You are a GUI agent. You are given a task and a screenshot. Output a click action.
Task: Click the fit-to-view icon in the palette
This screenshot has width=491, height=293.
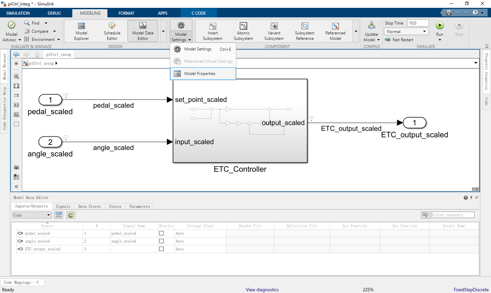point(16,86)
